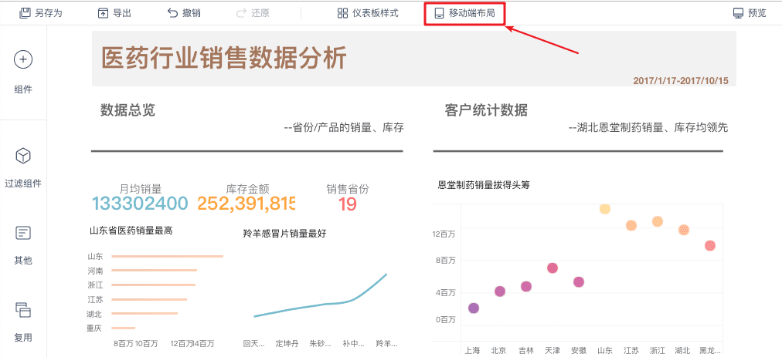Click the 黑龙... scatter point

pyautogui.click(x=710, y=245)
